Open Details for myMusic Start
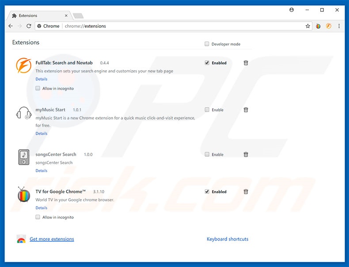 (x=42, y=133)
